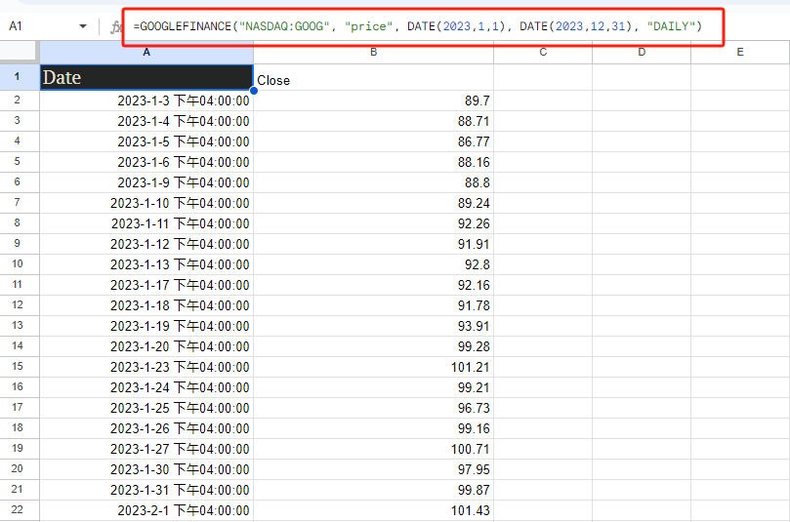Click the select-all corner box
Screen dimensions: 790x522
coord(20,52)
